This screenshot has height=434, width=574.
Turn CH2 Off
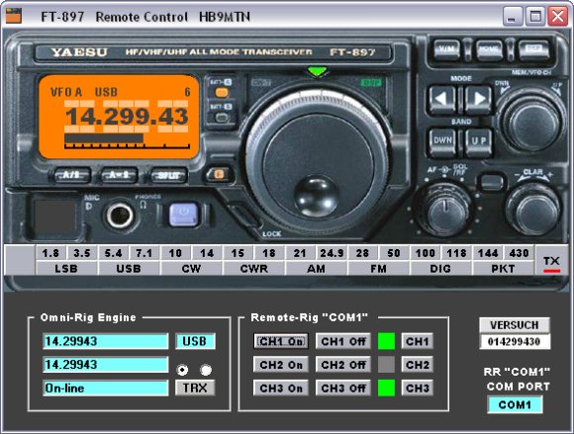click(343, 365)
